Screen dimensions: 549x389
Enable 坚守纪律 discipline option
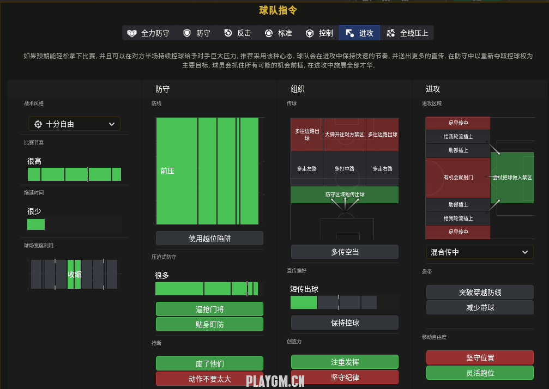345,377
